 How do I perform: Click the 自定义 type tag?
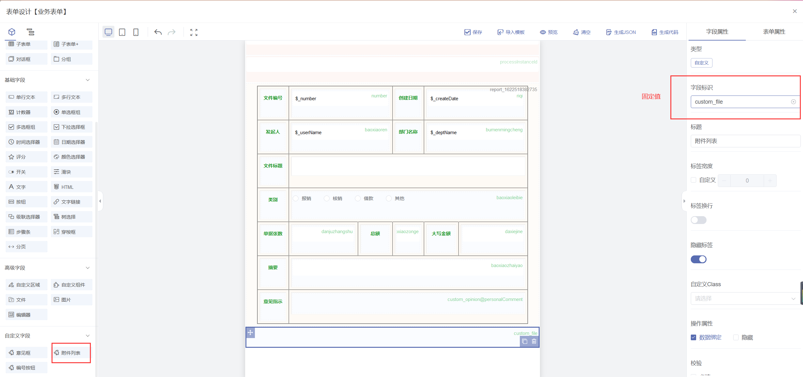coord(701,63)
